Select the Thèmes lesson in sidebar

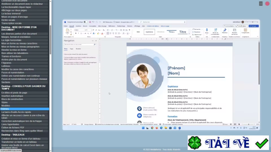coord(24,109)
